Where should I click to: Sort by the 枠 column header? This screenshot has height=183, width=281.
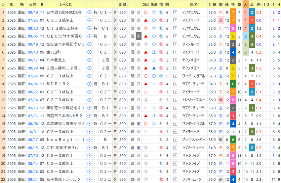click(233, 5)
